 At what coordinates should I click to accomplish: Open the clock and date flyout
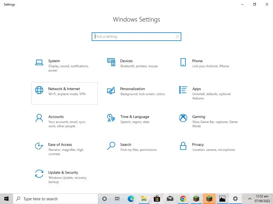click(262, 199)
